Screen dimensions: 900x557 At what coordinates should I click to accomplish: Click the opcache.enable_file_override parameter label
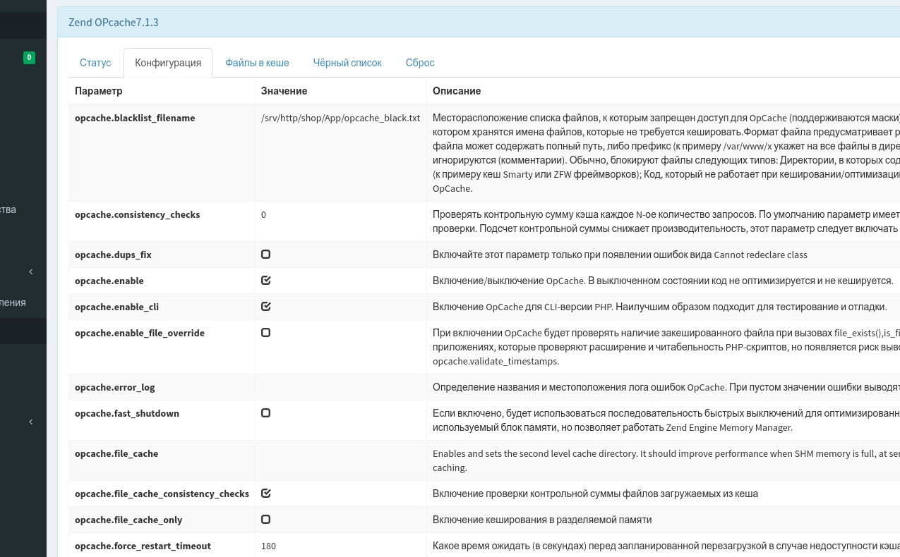[140, 333]
